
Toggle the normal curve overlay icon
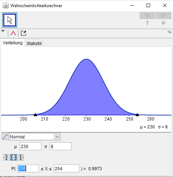point(13,33)
